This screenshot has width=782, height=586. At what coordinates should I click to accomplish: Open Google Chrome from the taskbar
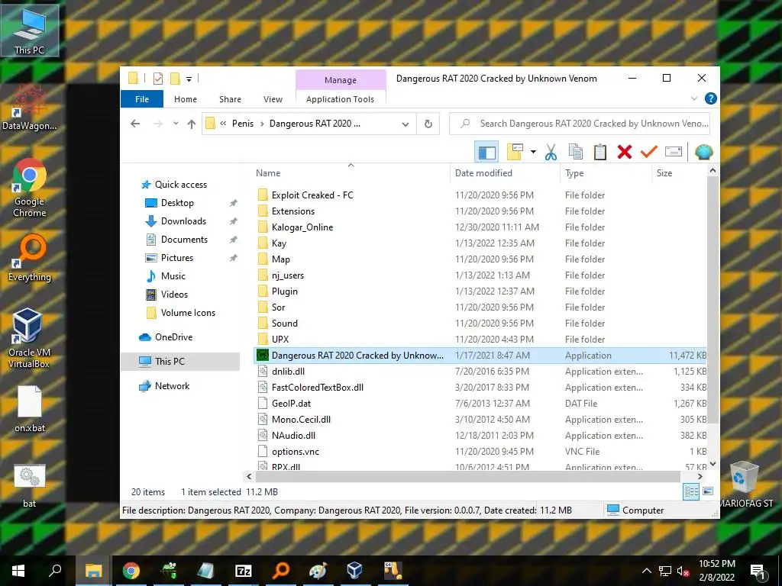[x=131, y=571]
